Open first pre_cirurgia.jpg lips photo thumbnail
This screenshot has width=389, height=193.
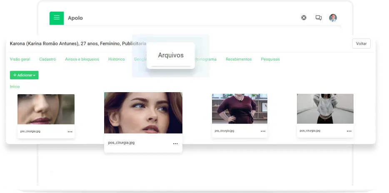[x=46, y=109]
